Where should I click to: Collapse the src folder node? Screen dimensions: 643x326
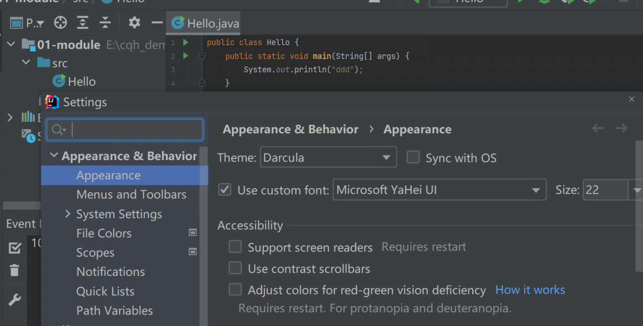(x=26, y=63)
